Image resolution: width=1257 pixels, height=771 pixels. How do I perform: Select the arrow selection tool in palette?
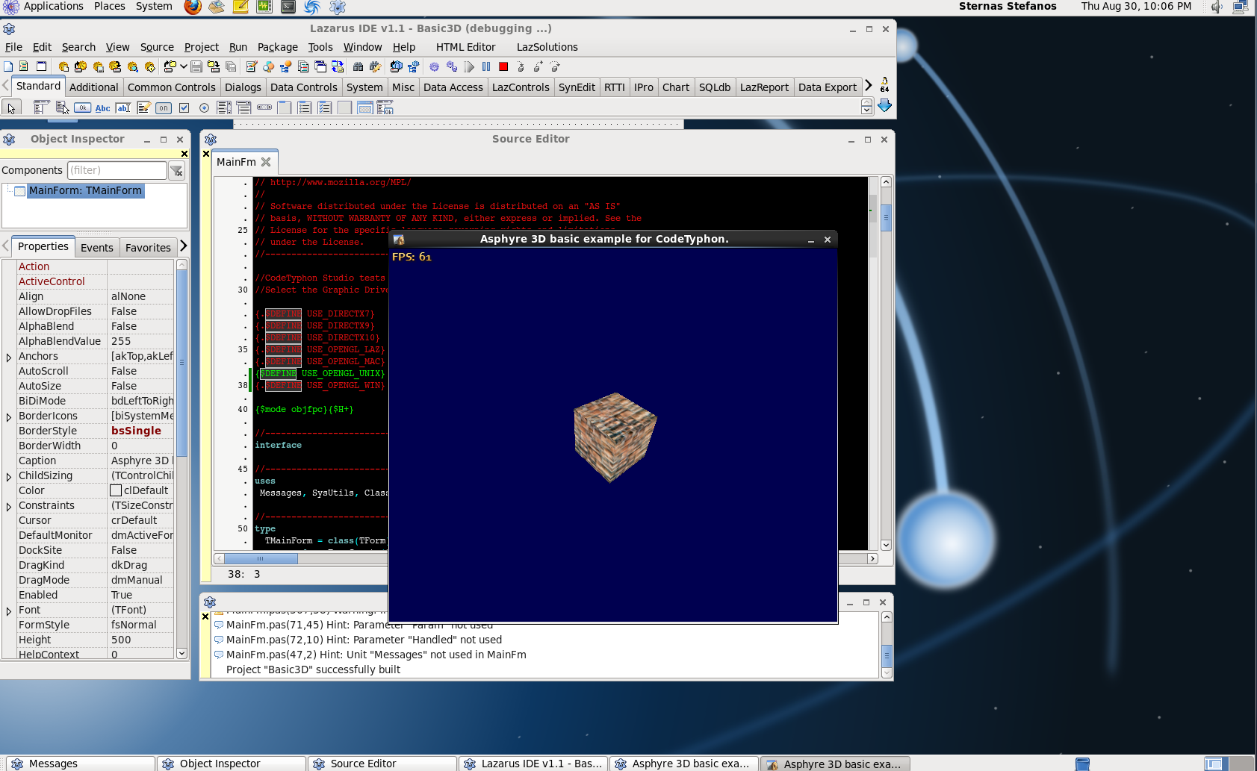pos(11,107)
